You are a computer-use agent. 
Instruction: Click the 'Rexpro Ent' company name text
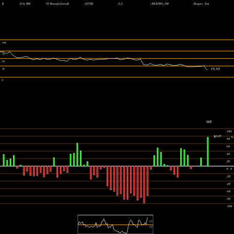pyautogui.click(x=201, y=4)
